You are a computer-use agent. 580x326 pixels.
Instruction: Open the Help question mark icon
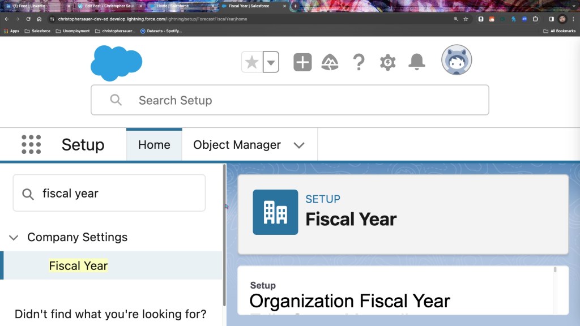click(359, 62)
